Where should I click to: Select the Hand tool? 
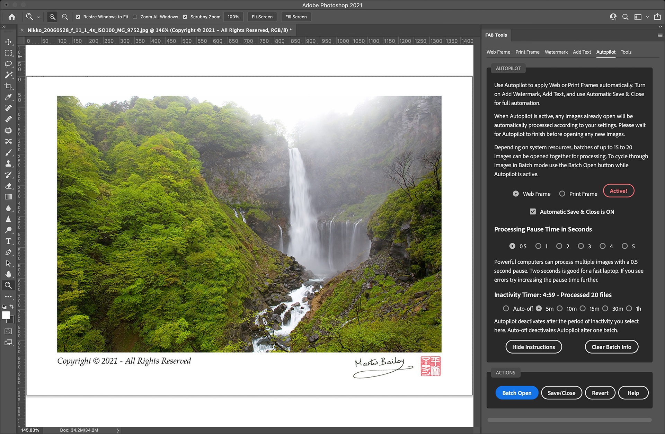(8, 274)
